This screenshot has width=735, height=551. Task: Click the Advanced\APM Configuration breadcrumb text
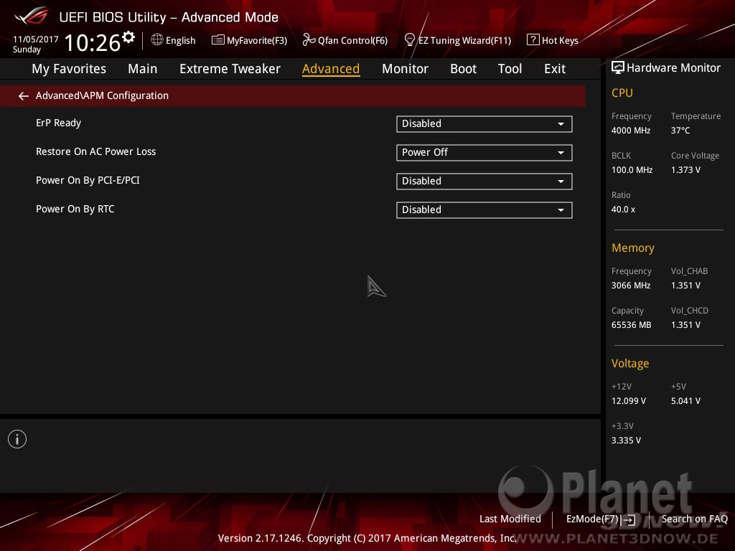(x=102, y=95)
